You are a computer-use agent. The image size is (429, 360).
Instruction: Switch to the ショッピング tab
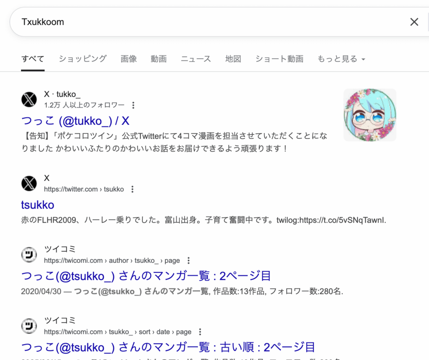(x=83, y=59)
